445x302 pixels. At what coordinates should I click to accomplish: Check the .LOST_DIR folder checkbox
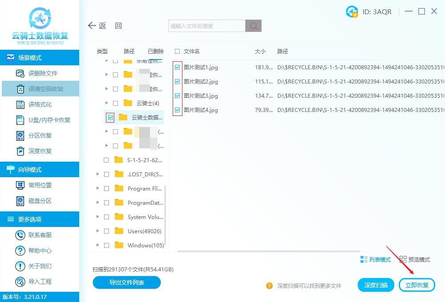coord(107,174)
